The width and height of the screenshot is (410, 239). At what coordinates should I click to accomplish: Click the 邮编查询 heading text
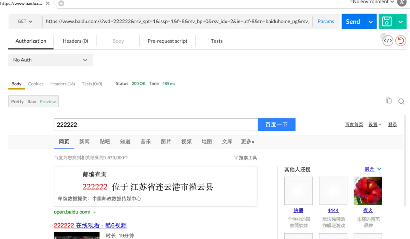[95, 175]
